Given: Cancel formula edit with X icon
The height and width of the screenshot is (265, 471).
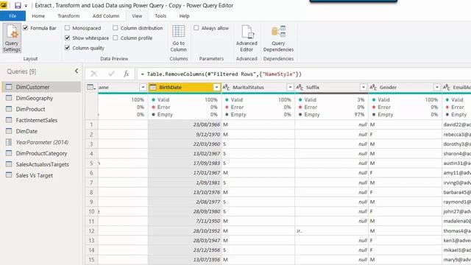Looking at the screenshot, I should point(94,74).
